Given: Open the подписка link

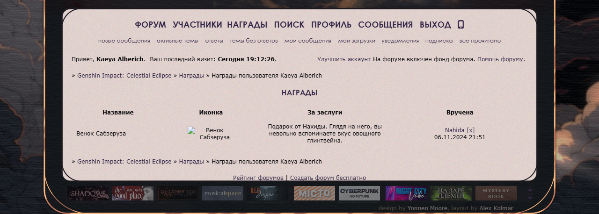Looking at the screenshot, I should [x=439, y=41].
